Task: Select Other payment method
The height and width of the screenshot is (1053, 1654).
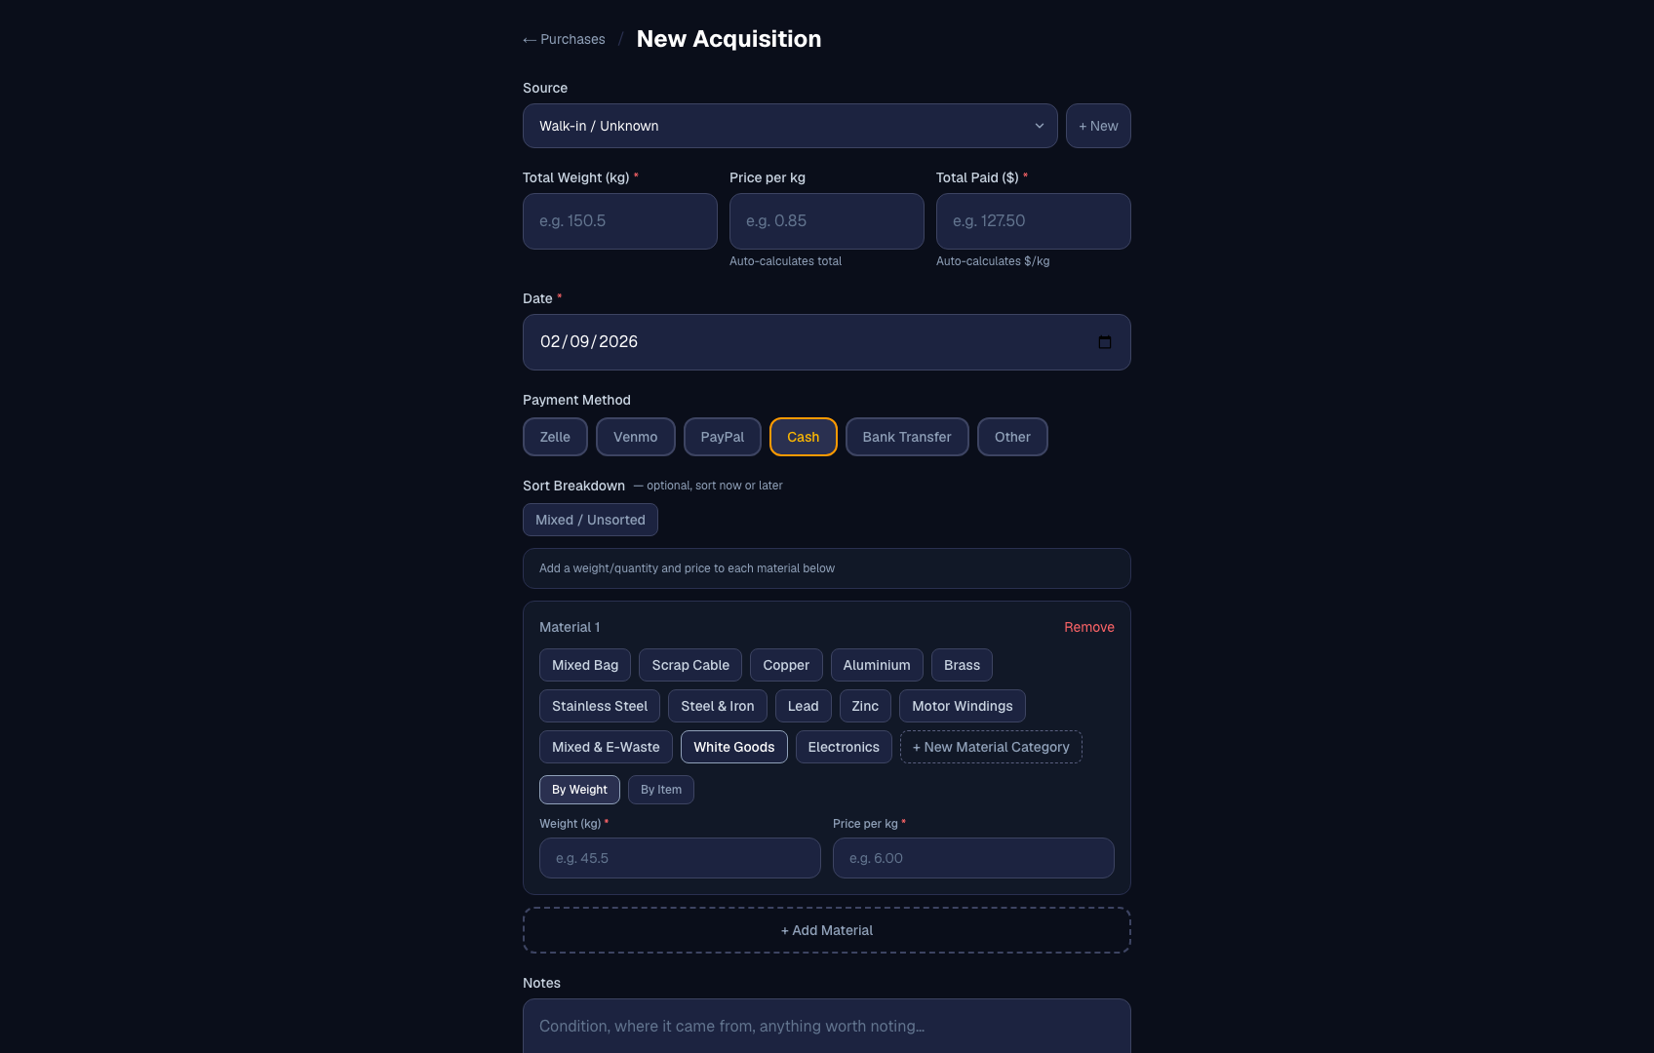Action: (1012, 437)
